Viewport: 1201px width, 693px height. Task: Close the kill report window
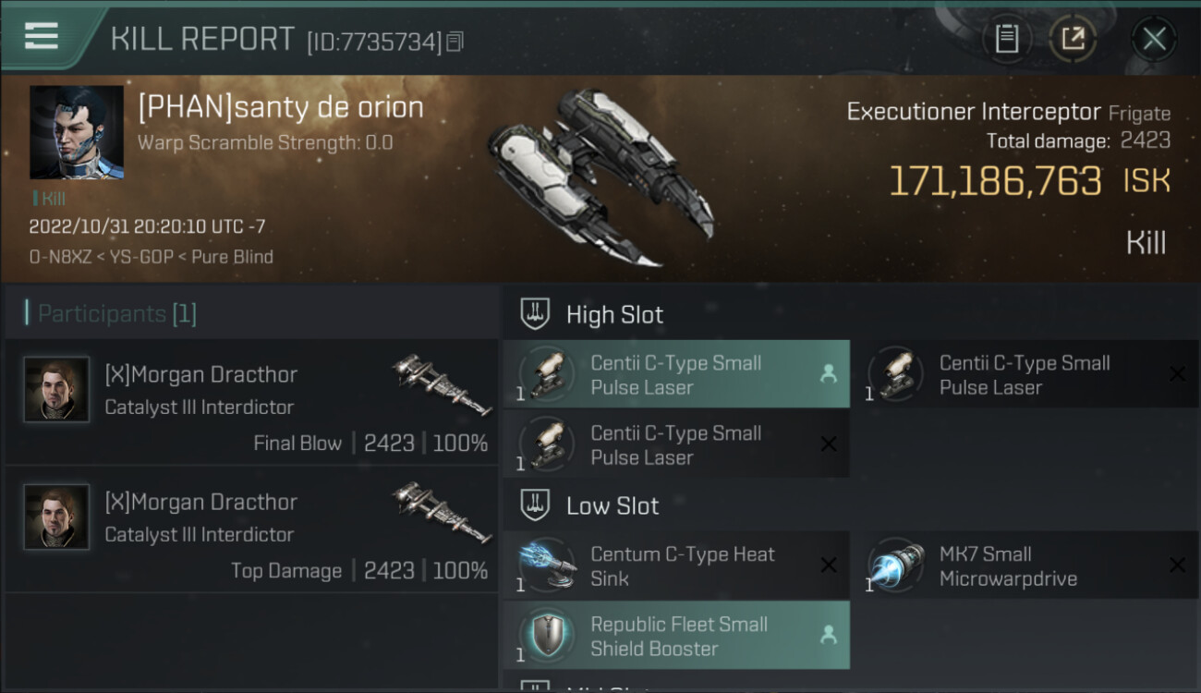pyautogui.click(x=1153, y=39)
